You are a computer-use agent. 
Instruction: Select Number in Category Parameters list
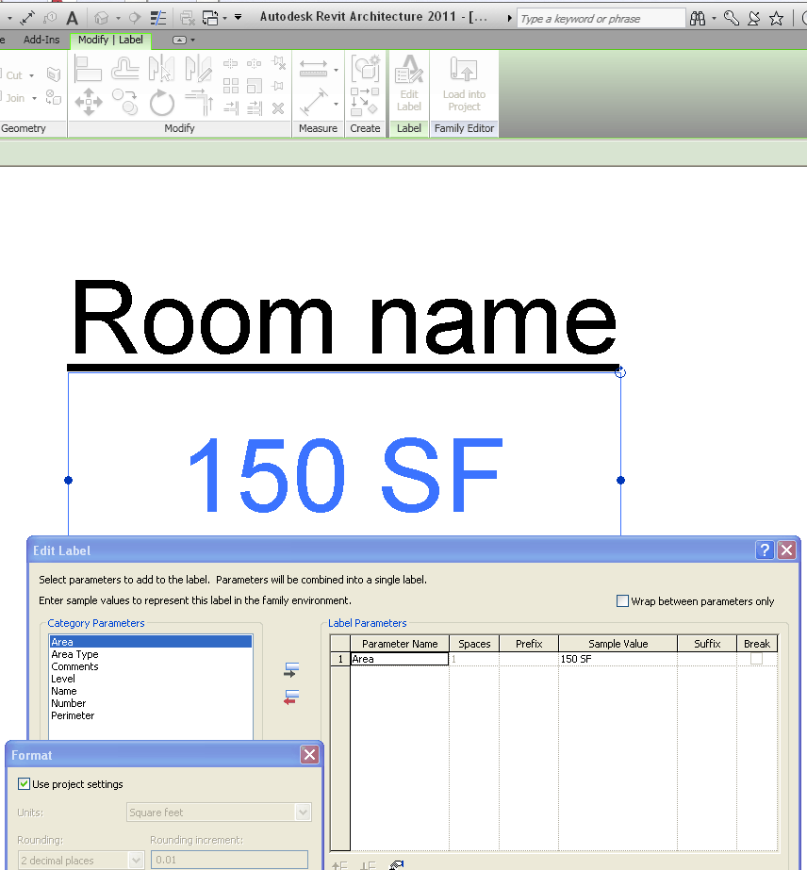[x=151, y=703]
